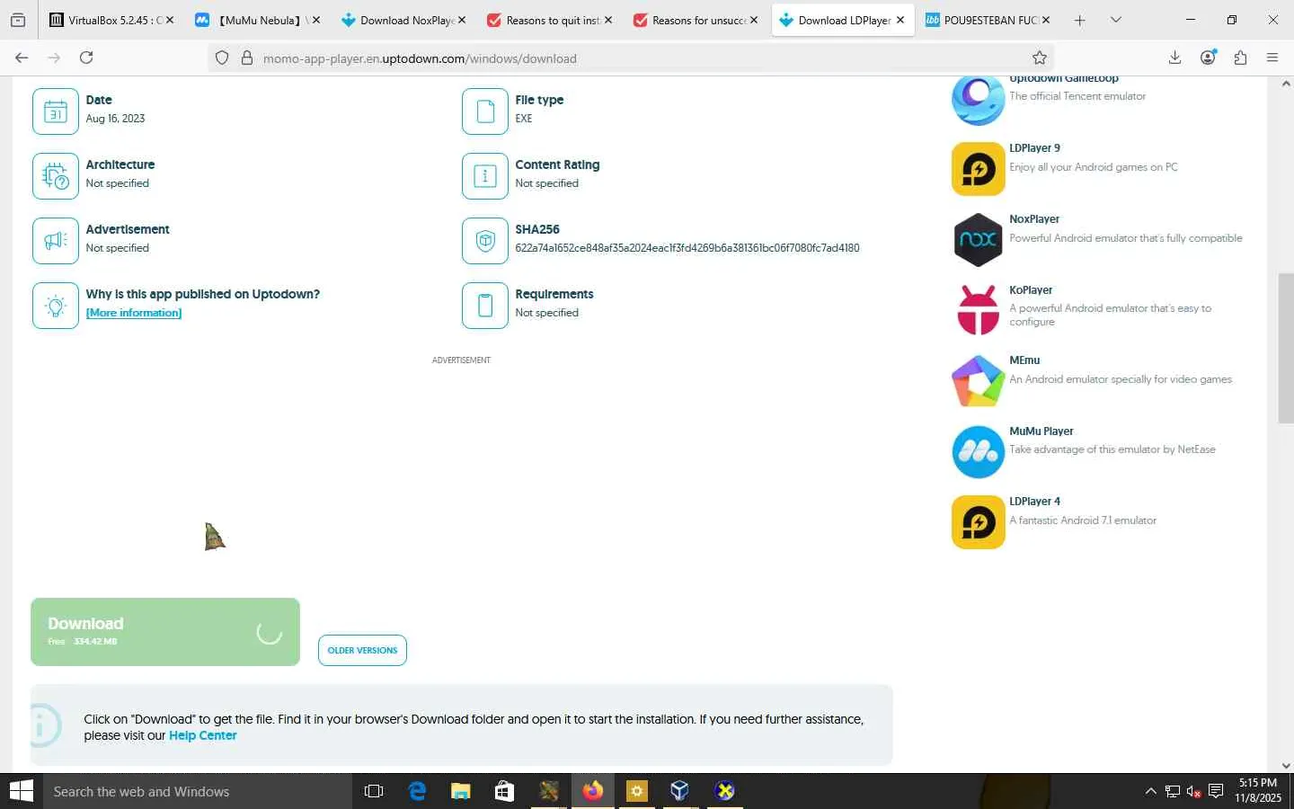This screenshot has height=809, width=1294.
Task: Expand the list of all tabs
Action: pos(1116,20)
